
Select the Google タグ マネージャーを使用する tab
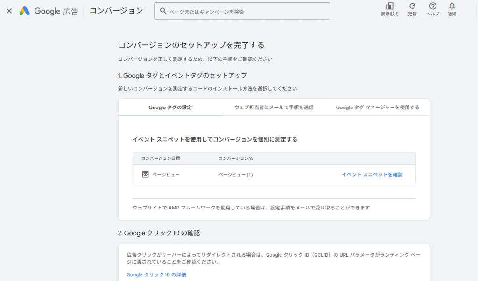377,107
